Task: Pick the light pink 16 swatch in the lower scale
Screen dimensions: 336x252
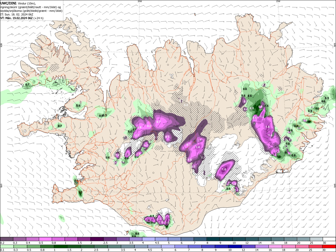Action: (x=275, y=246)
